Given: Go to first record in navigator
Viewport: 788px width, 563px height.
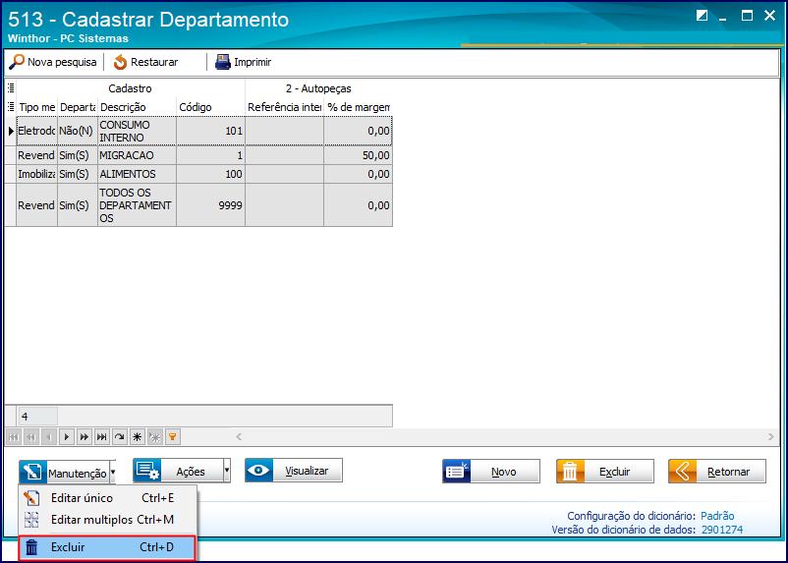Looking at the screenshot, I should [x=14, y=437].
